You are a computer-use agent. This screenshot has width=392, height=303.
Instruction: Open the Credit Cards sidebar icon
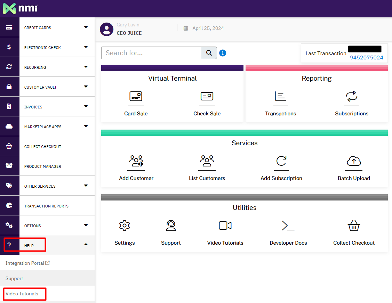[x=9, y=27]
